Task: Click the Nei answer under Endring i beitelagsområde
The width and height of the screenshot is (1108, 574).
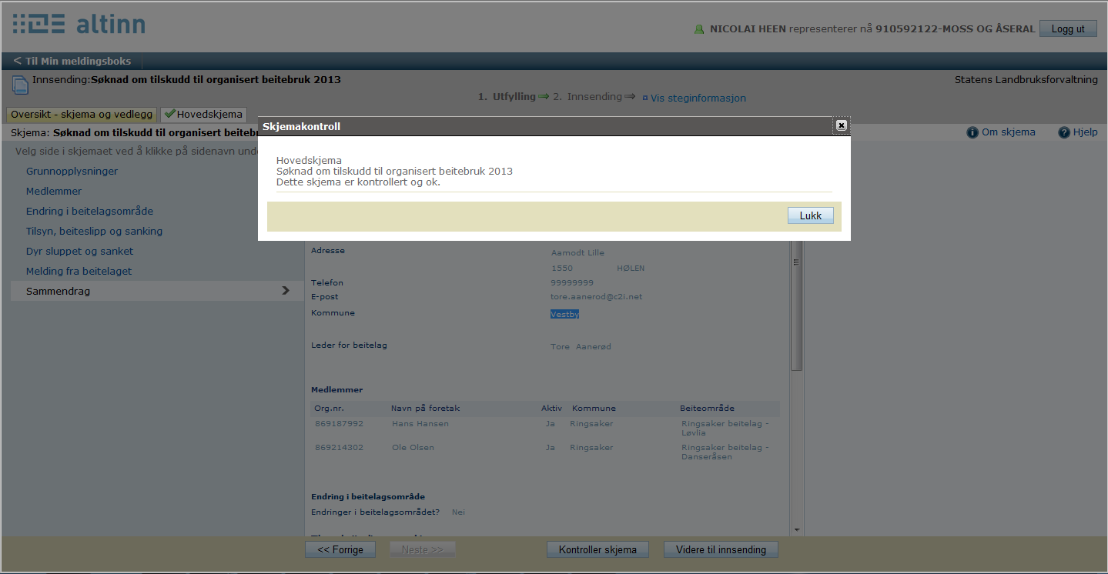Action: (458, 512)
